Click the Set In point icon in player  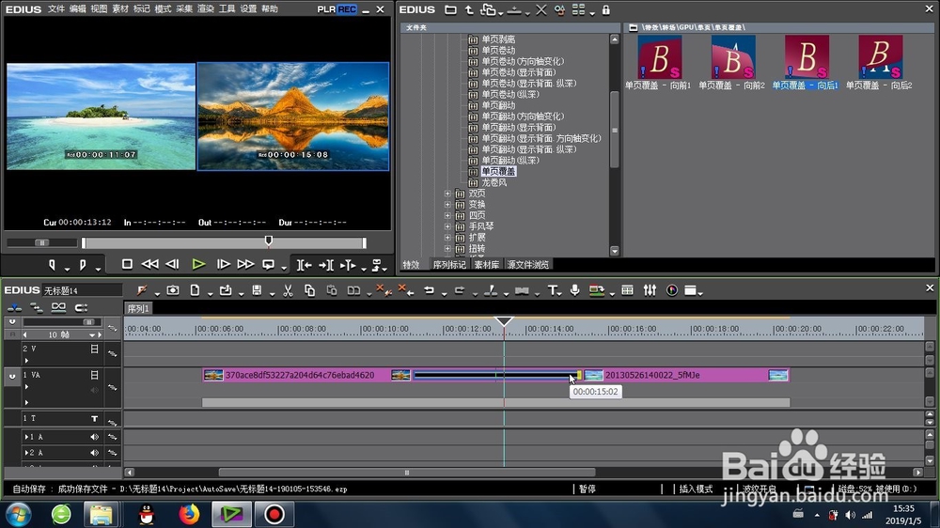pos(53,264)
